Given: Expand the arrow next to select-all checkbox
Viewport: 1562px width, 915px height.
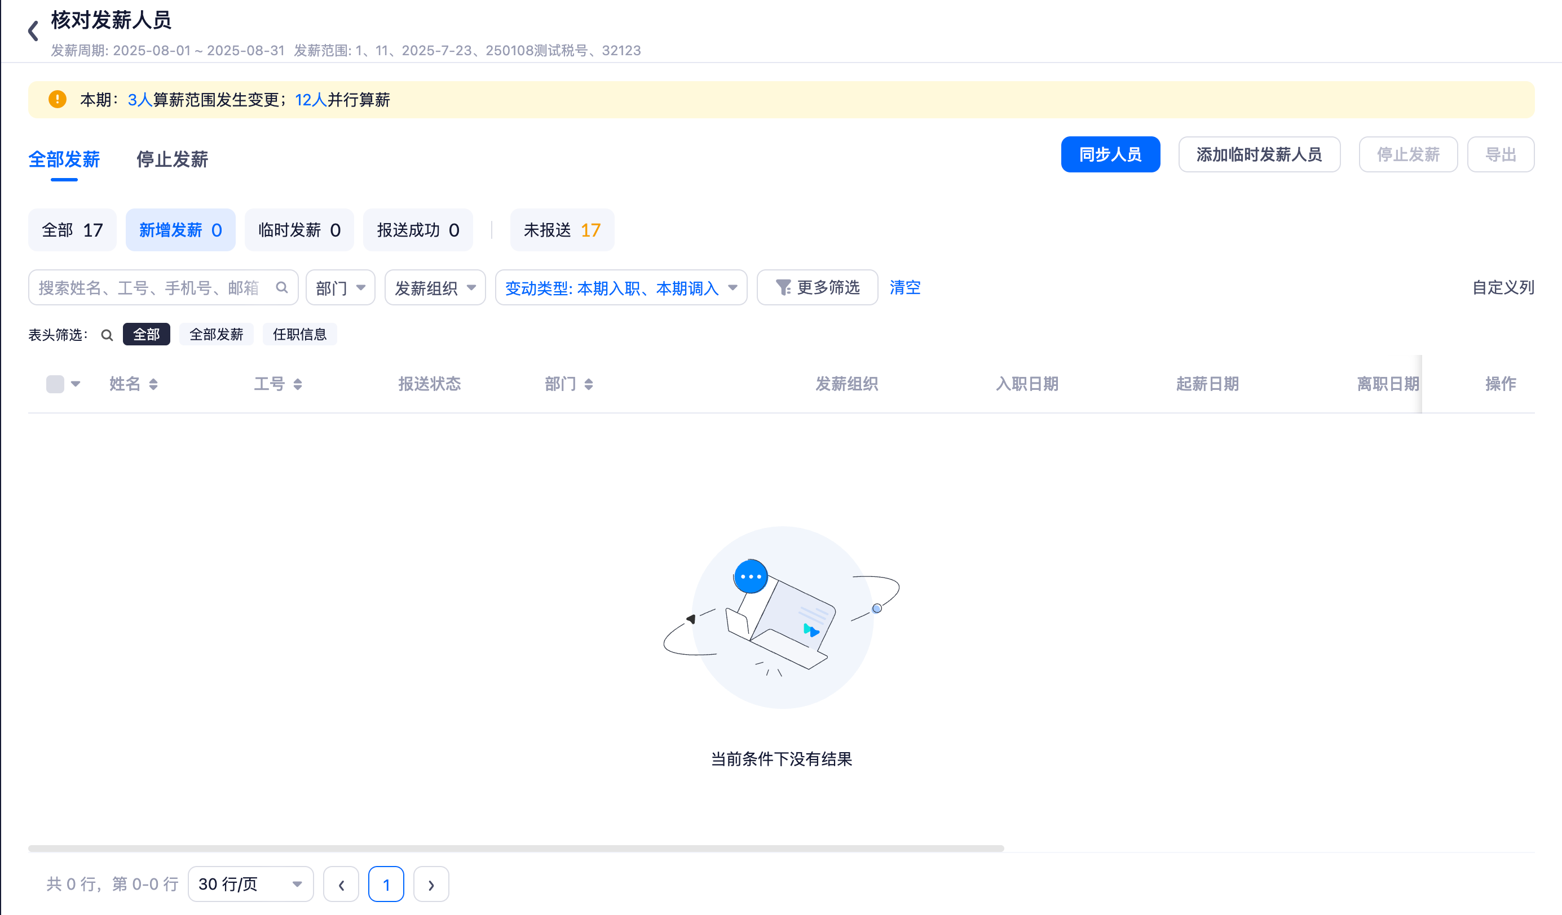Looking at the screenshot, I should (x=76, y=384).
